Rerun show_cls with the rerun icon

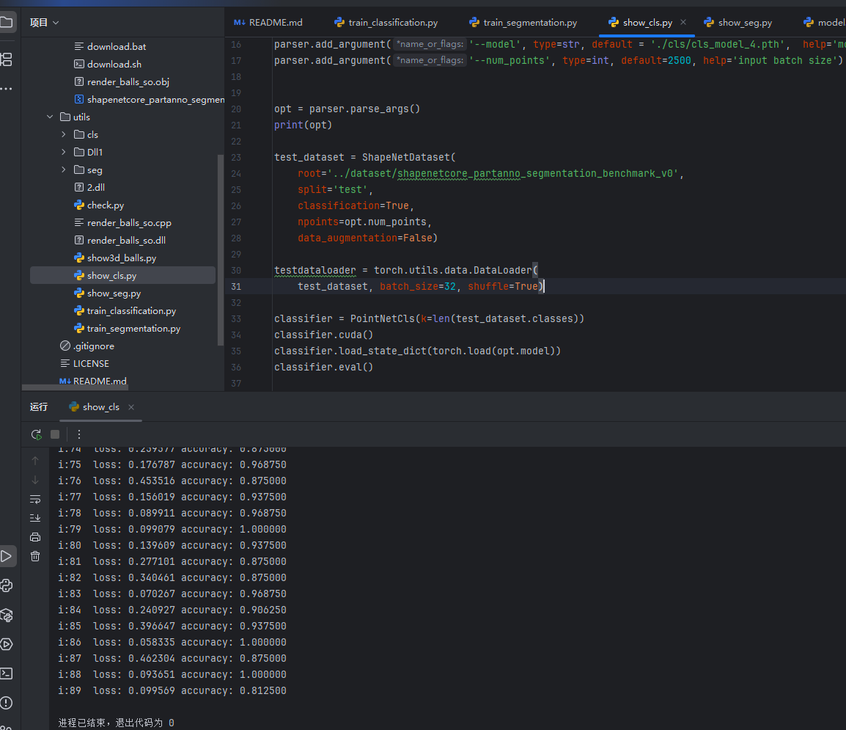(36, 434)
